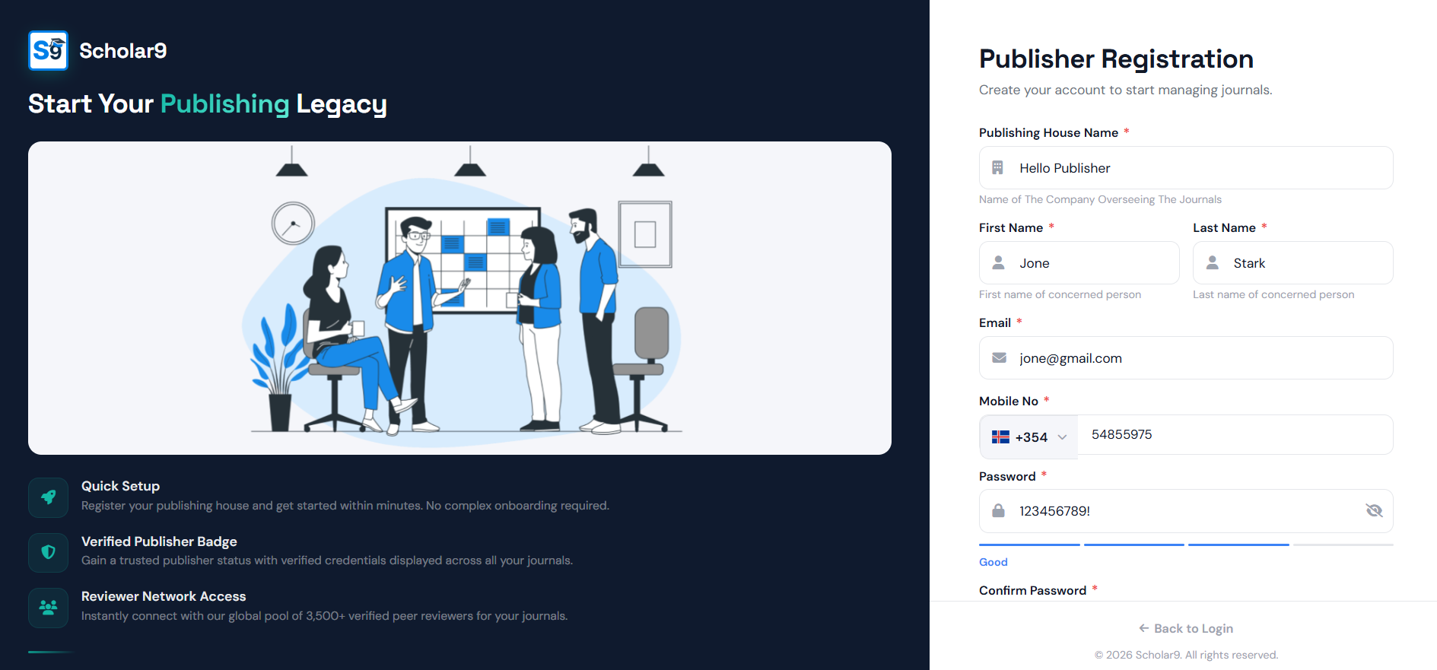Click the 'Good' password strength text
The height and width of the screenshot is (670, 1437).
pos(994,562)
